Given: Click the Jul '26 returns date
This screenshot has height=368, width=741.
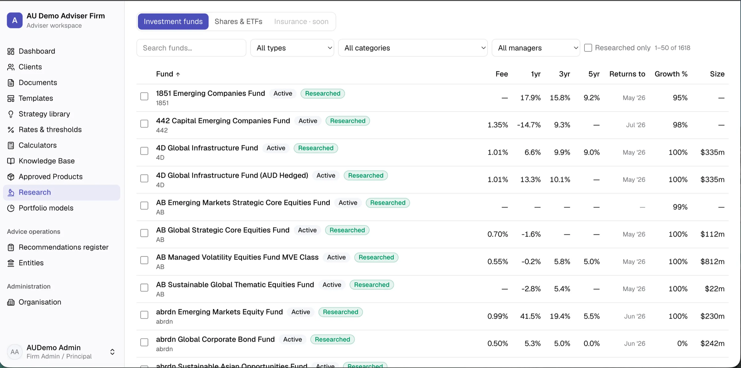Looking at the screenshot, I should point(635,125).
